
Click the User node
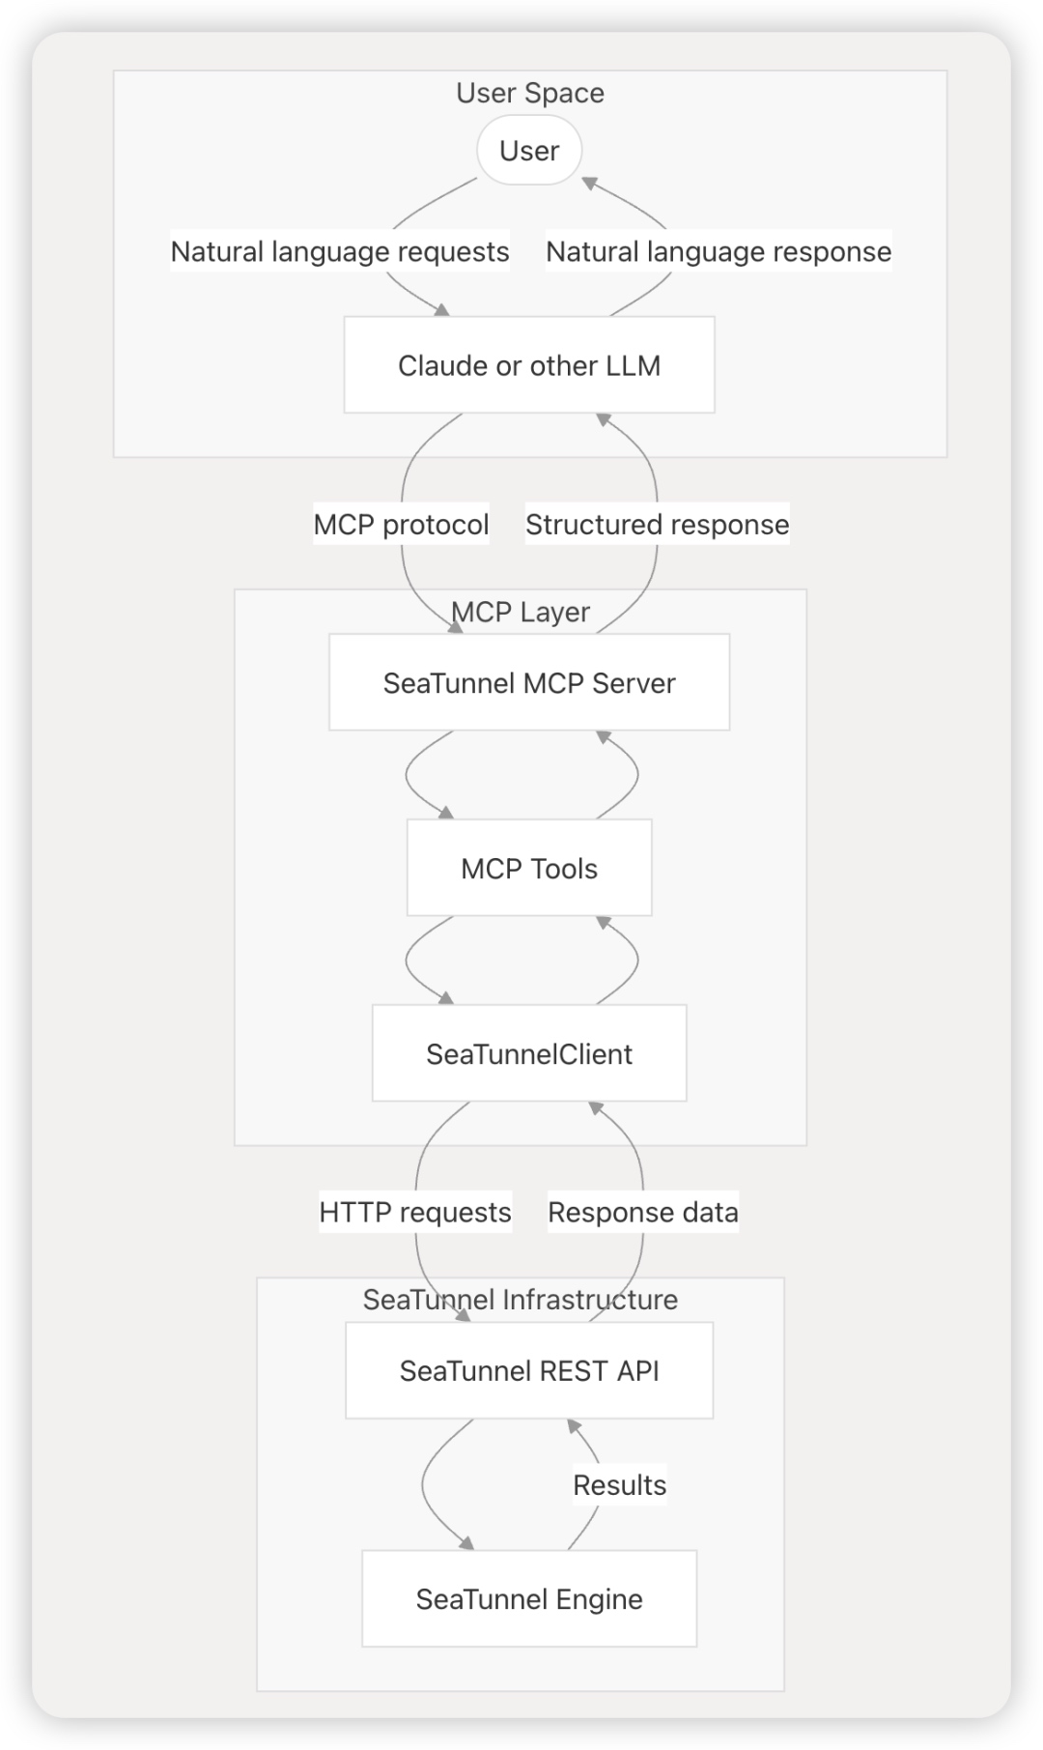coord(529,151)
